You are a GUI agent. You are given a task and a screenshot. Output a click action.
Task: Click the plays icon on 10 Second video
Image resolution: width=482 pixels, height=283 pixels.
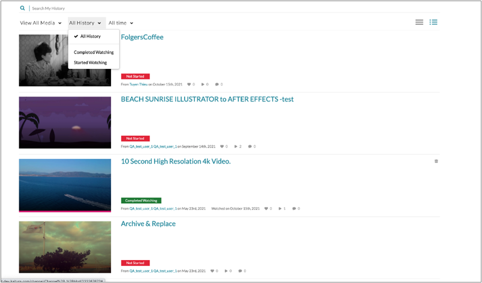click(x=280, y=209)
